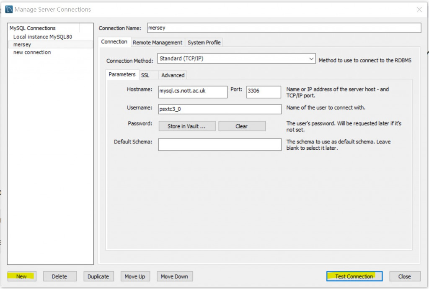Switch to the Advanced sub-tab

(x=173, y=75)
